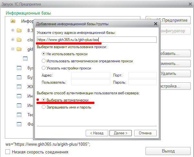
Task: Expand the 8.3 folder in the tree
Action: coord(13,30)
